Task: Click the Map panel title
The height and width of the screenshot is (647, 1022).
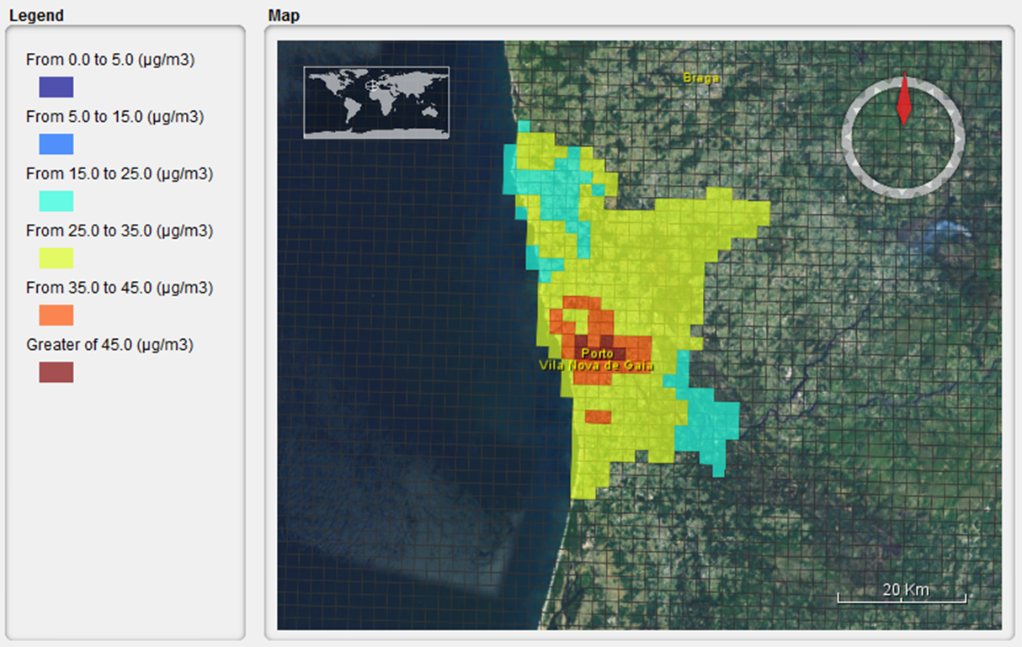Action: pyautogui.click(x=284, y=15)
